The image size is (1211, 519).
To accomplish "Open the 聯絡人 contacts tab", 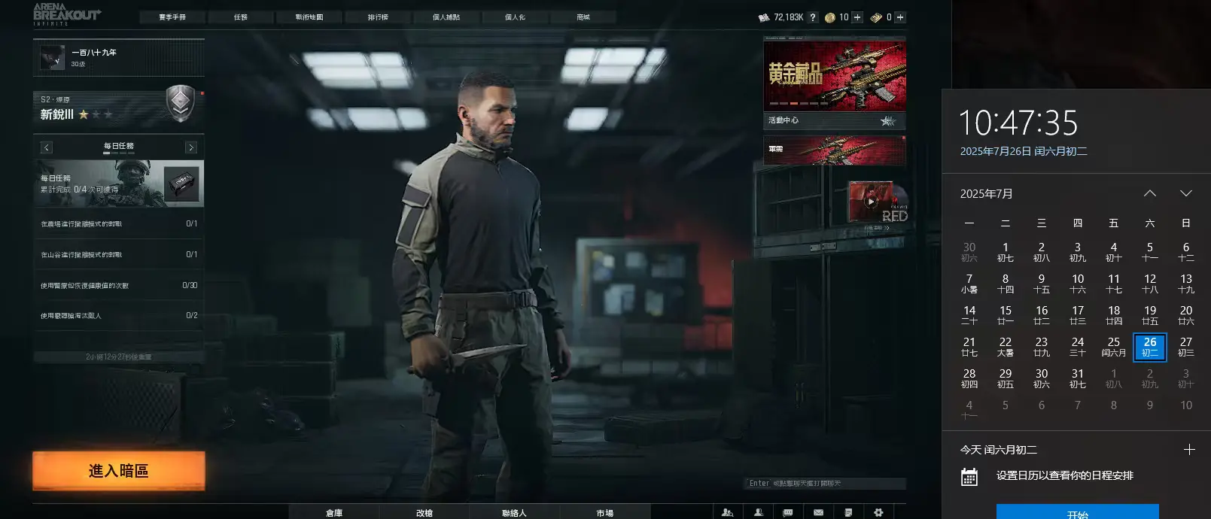I will point(515,512).
